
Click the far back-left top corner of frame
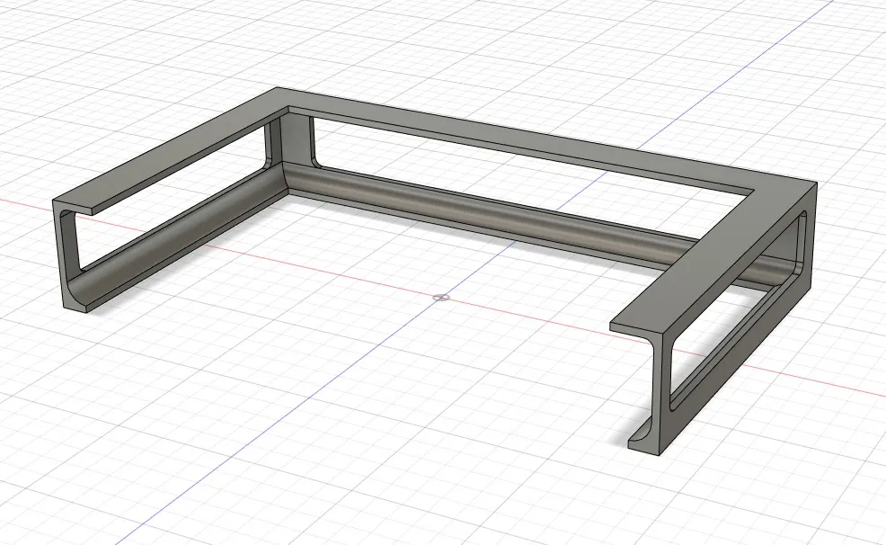tap(277, 89)
